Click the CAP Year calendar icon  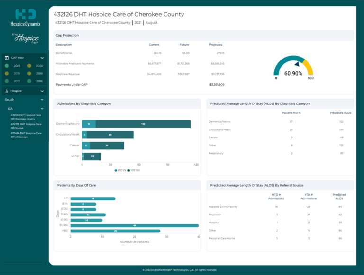pyautogui.click(x=7, y=58)
